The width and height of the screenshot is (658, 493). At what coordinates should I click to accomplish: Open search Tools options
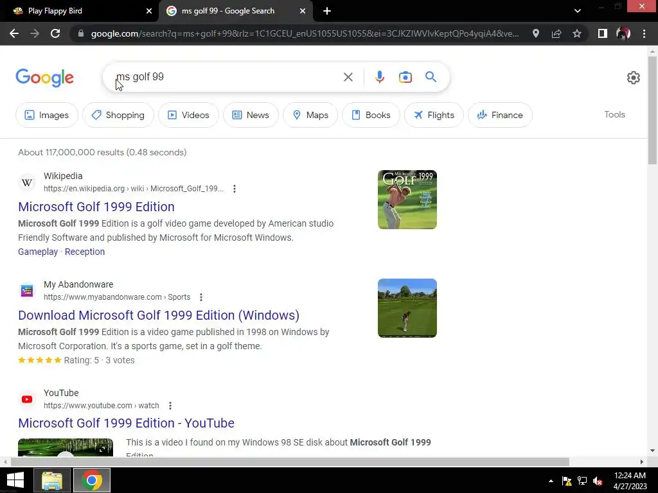tap(614, 114)
